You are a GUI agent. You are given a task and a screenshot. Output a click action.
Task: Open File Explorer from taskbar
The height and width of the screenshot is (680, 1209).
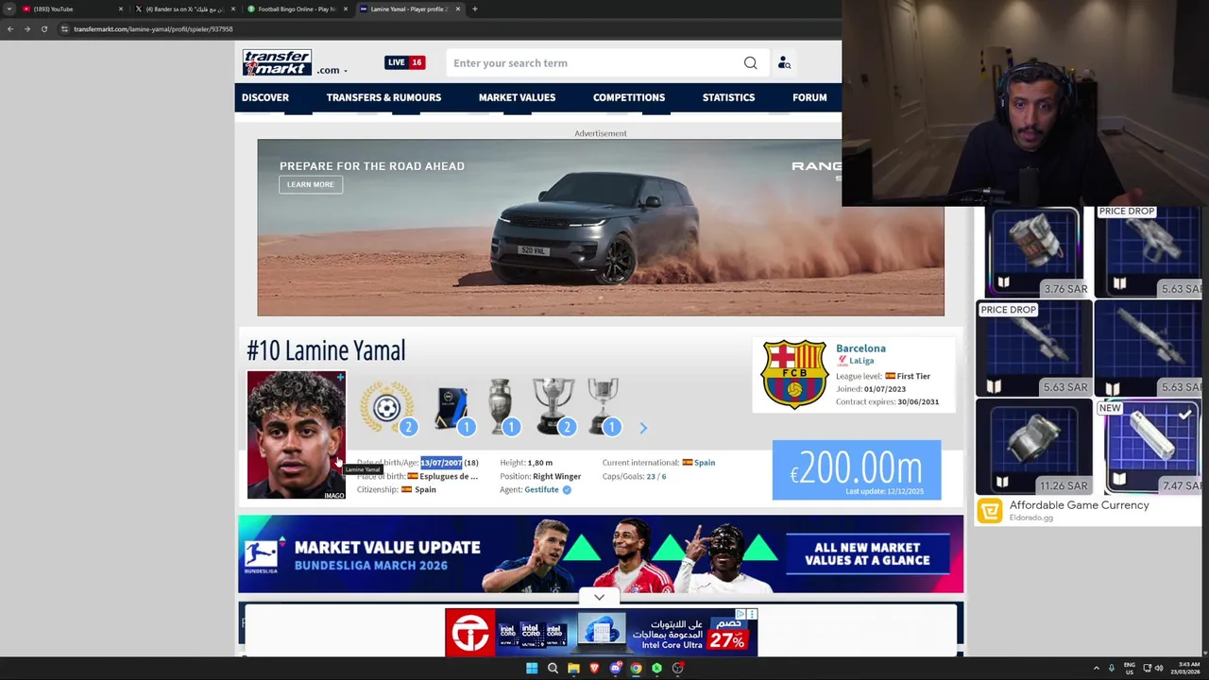[x=573, y=668]
